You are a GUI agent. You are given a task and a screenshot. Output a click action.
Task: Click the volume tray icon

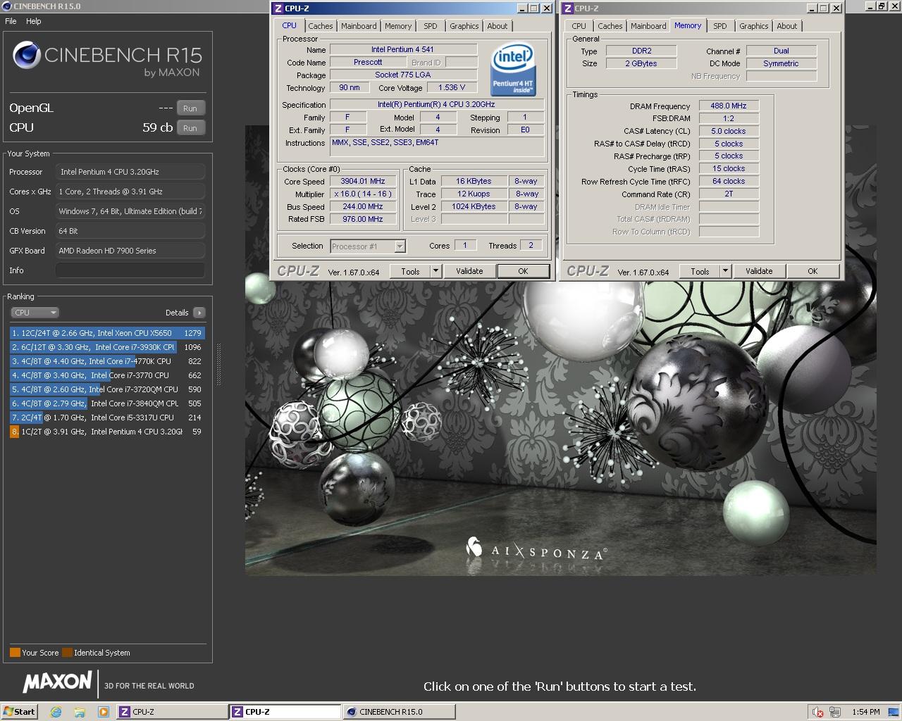pyautogui.click(x=817, y=712)
